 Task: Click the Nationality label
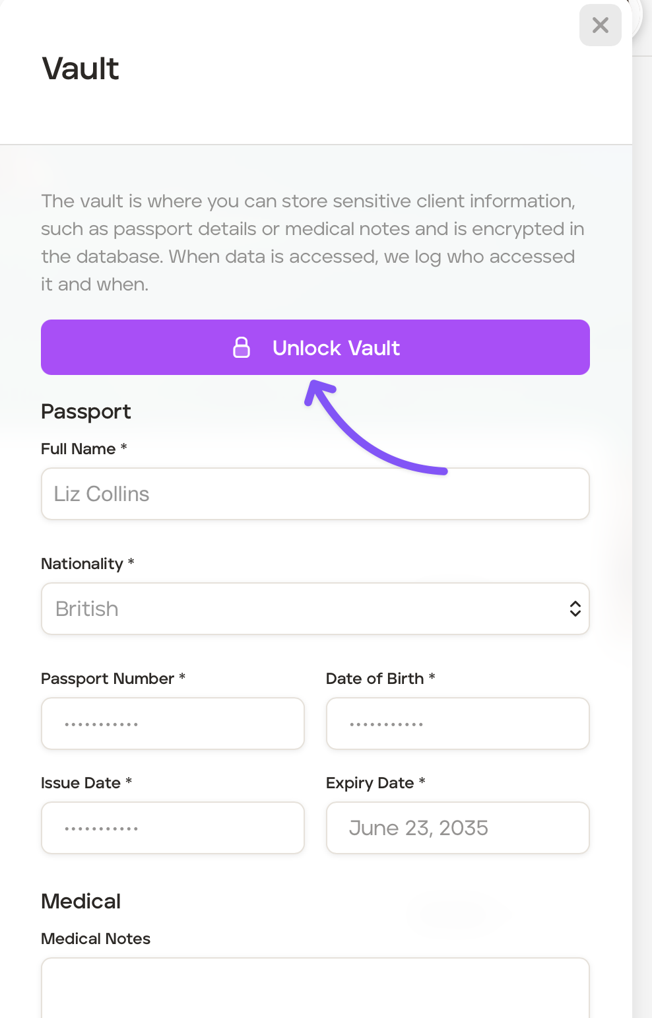pyautogui.click(x=82, y=564)
